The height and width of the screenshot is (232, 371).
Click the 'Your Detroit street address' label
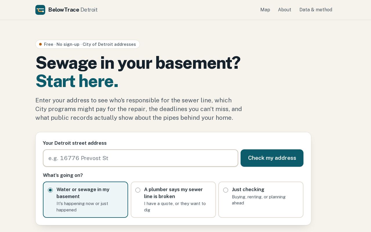[75, 143]
